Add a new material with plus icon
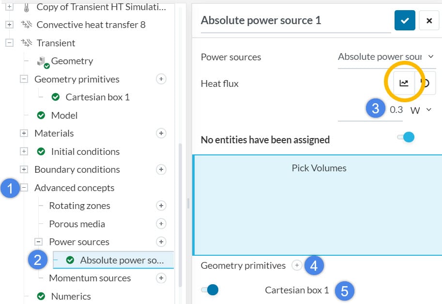This screenshot has width=442, height=304. tap(161, 133)
